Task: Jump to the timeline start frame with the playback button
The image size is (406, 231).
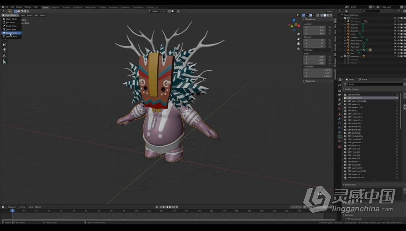Action: (161, 207)
